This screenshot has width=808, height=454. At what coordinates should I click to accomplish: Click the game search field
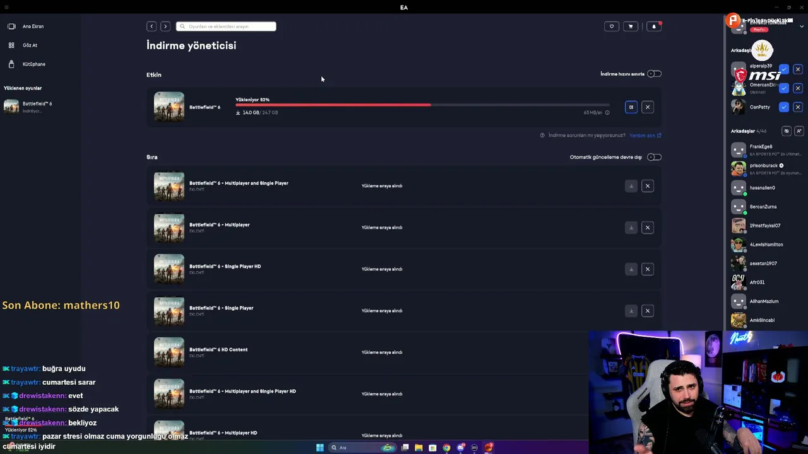pyautogui.click(x=226, y=26)
